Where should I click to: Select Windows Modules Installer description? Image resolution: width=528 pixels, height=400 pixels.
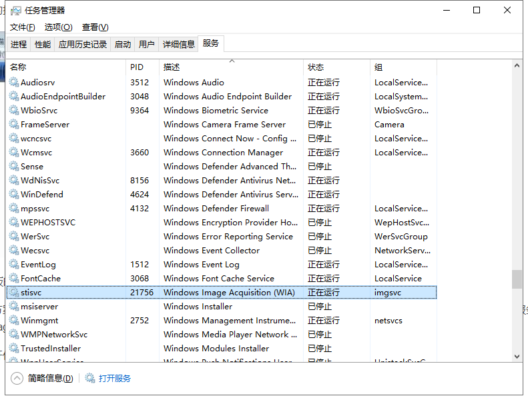(x=216, y=349)
